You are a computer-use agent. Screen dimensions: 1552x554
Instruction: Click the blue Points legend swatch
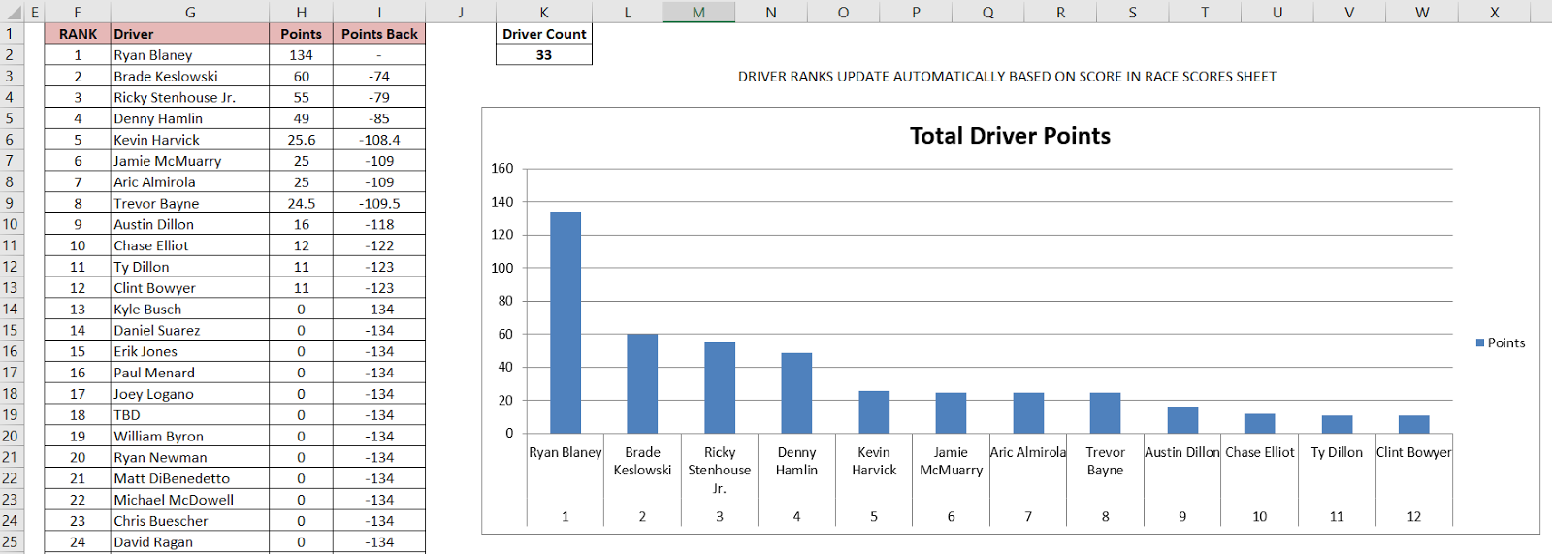click(x=1480, y=342)
